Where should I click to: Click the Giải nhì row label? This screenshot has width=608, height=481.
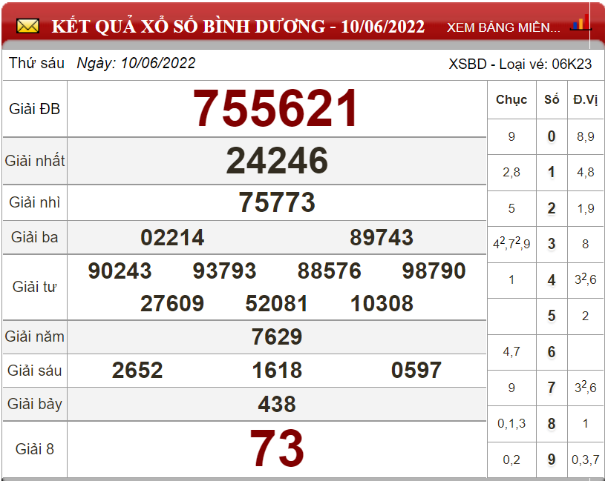34,202
